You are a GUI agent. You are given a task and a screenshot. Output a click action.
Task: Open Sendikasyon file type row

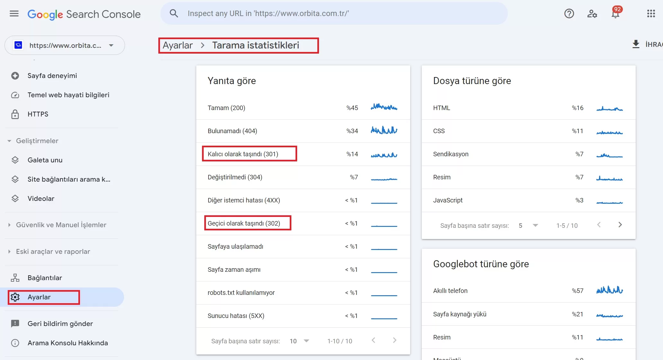(x=528, y=154)
